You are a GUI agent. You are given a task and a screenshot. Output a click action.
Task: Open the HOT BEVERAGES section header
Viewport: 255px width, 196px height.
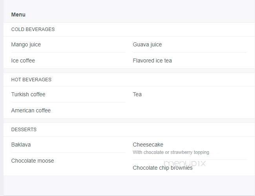point(31,80)
